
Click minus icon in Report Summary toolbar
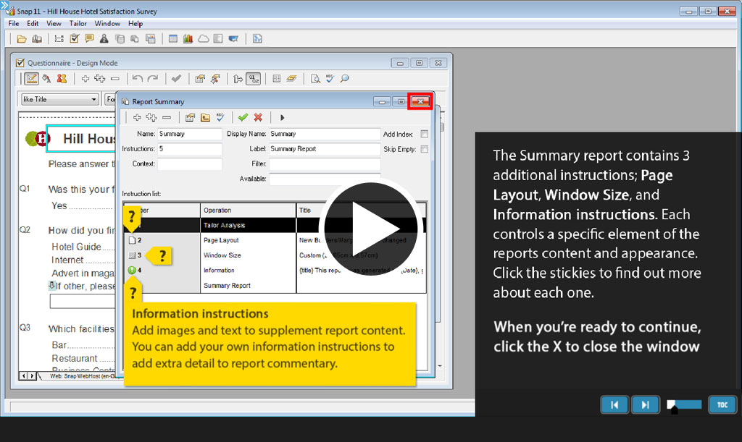pos(167,117)
